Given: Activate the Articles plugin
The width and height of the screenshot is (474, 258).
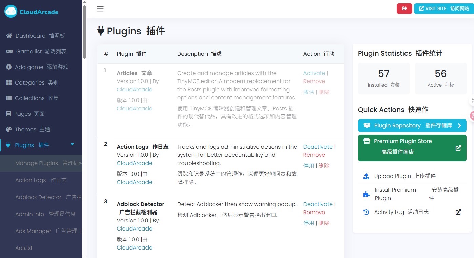Looking at the screenshot, I should [314, 73].
